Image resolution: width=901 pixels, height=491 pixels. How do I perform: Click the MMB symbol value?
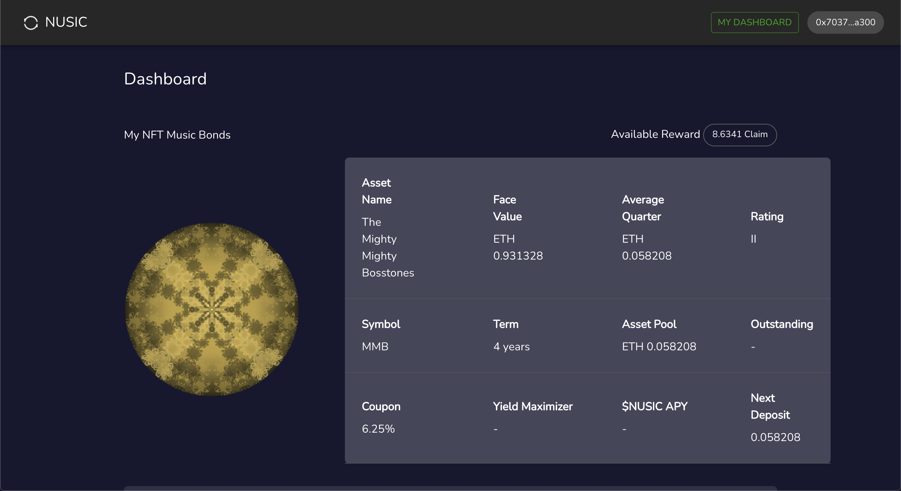[x=375, y=346]
